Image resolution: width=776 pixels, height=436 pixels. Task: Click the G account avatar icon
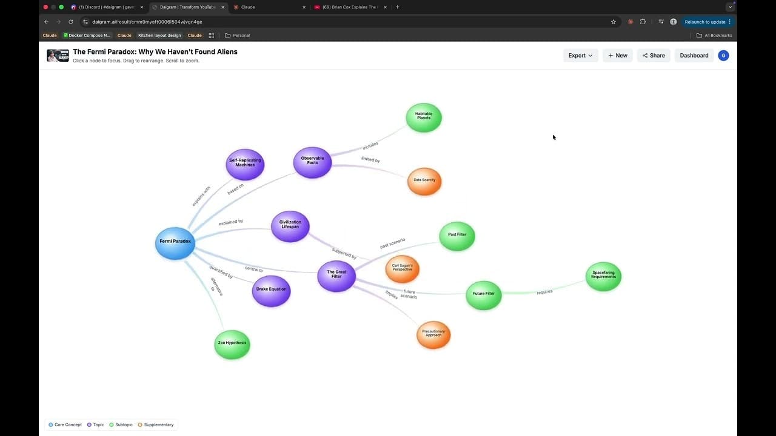(x=723, y=55)
